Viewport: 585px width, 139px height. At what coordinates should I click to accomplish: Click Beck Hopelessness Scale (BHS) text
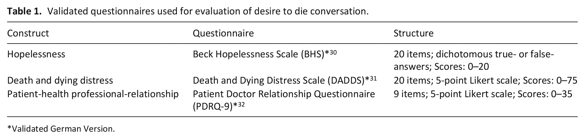258,54
